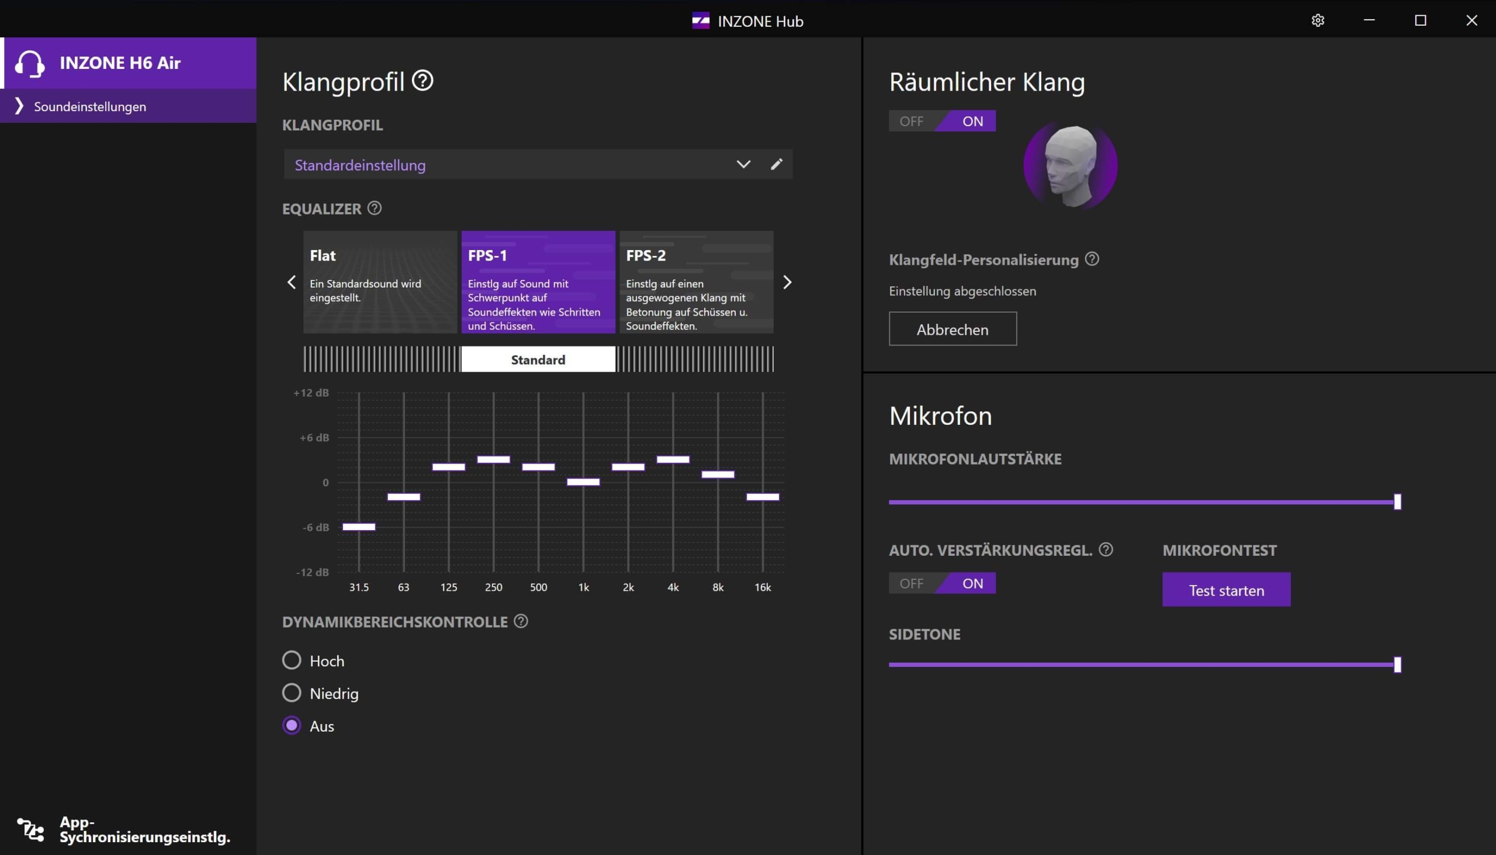Click the pencil edit icon for Standardeinstellung

coord(776,164)
